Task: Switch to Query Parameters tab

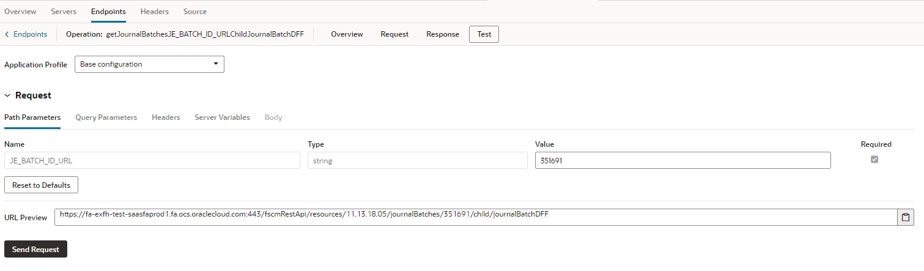Action: point(106,117)
